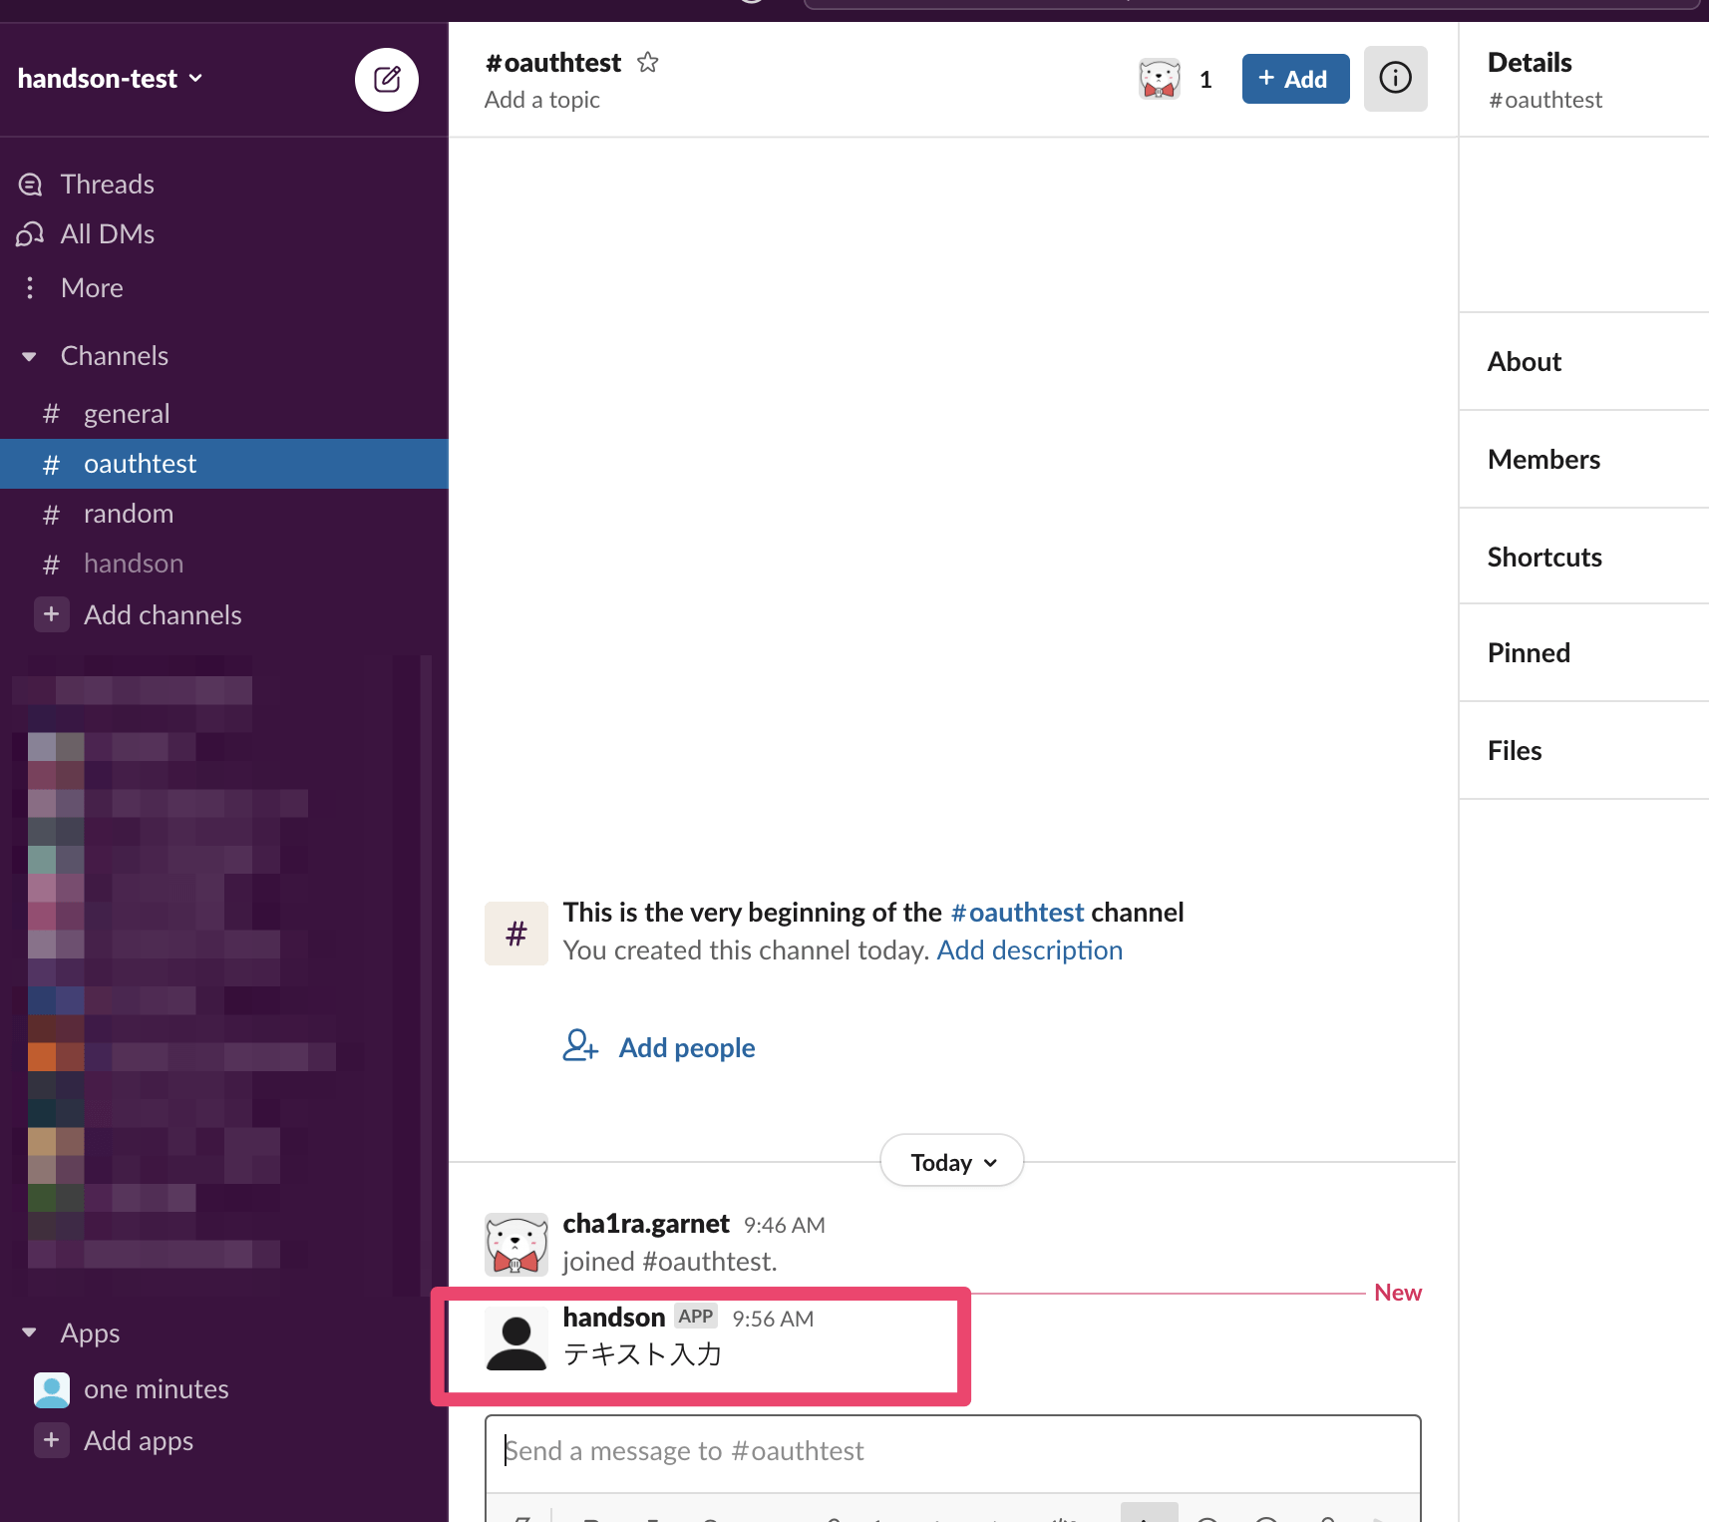Compose a new message with the pencil icon
This screenshot has height=1522, width=1709.
click(387, 79)
